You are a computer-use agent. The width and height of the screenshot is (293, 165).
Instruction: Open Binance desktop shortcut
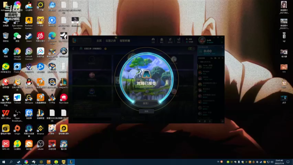click(40, 130)
